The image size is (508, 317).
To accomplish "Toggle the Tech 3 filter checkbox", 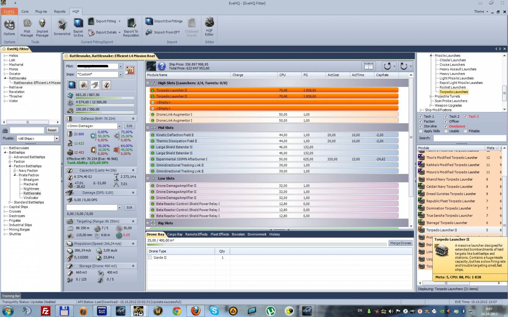I will [465, 117].
